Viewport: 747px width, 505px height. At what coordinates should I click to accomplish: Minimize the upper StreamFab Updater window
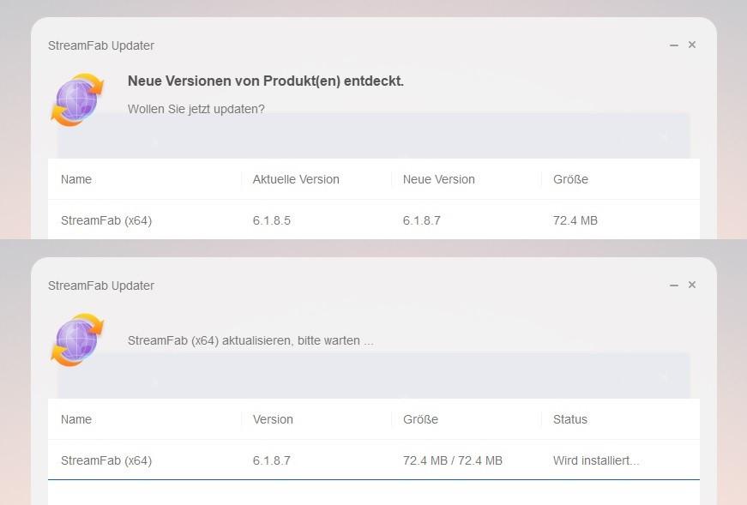point(673,45)
